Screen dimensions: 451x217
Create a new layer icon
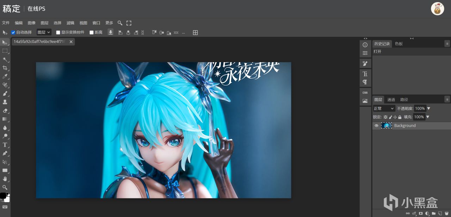coord(440,213)
